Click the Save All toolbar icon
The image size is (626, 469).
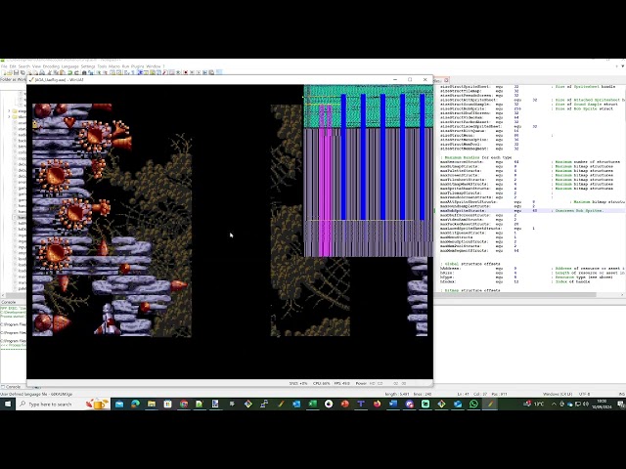[22, 72]
